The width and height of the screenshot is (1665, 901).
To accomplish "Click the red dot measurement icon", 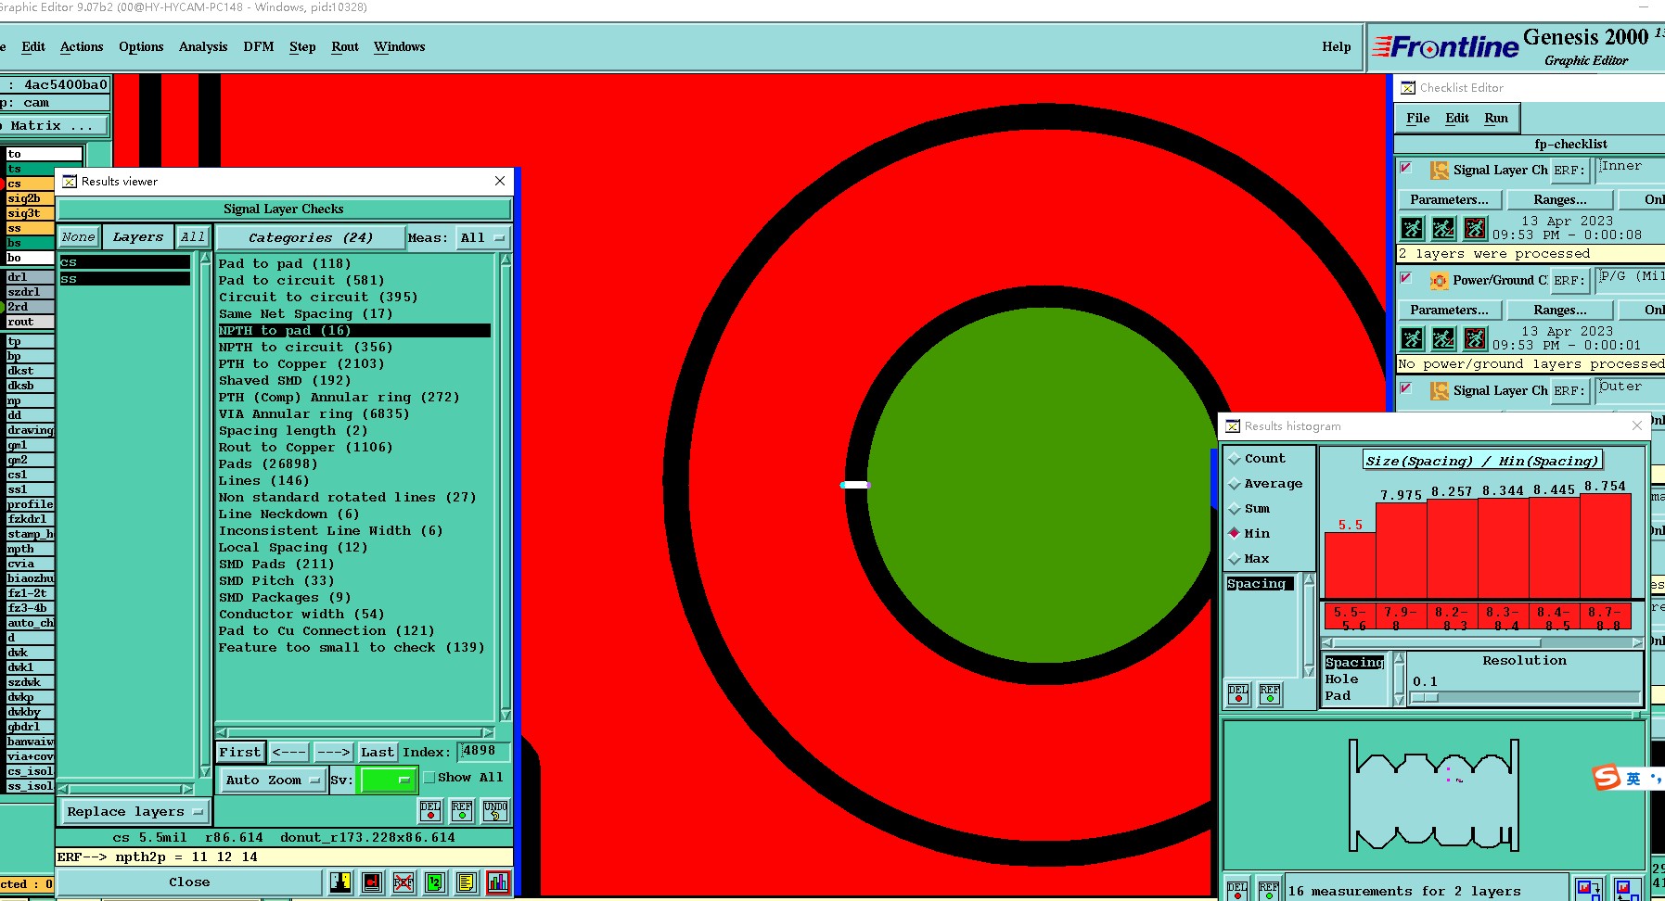I will (x=372, y=882).
